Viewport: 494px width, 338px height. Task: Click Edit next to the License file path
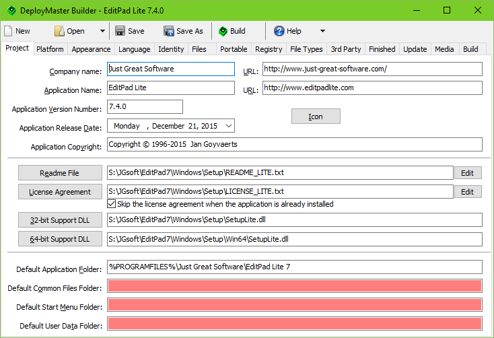468,192
